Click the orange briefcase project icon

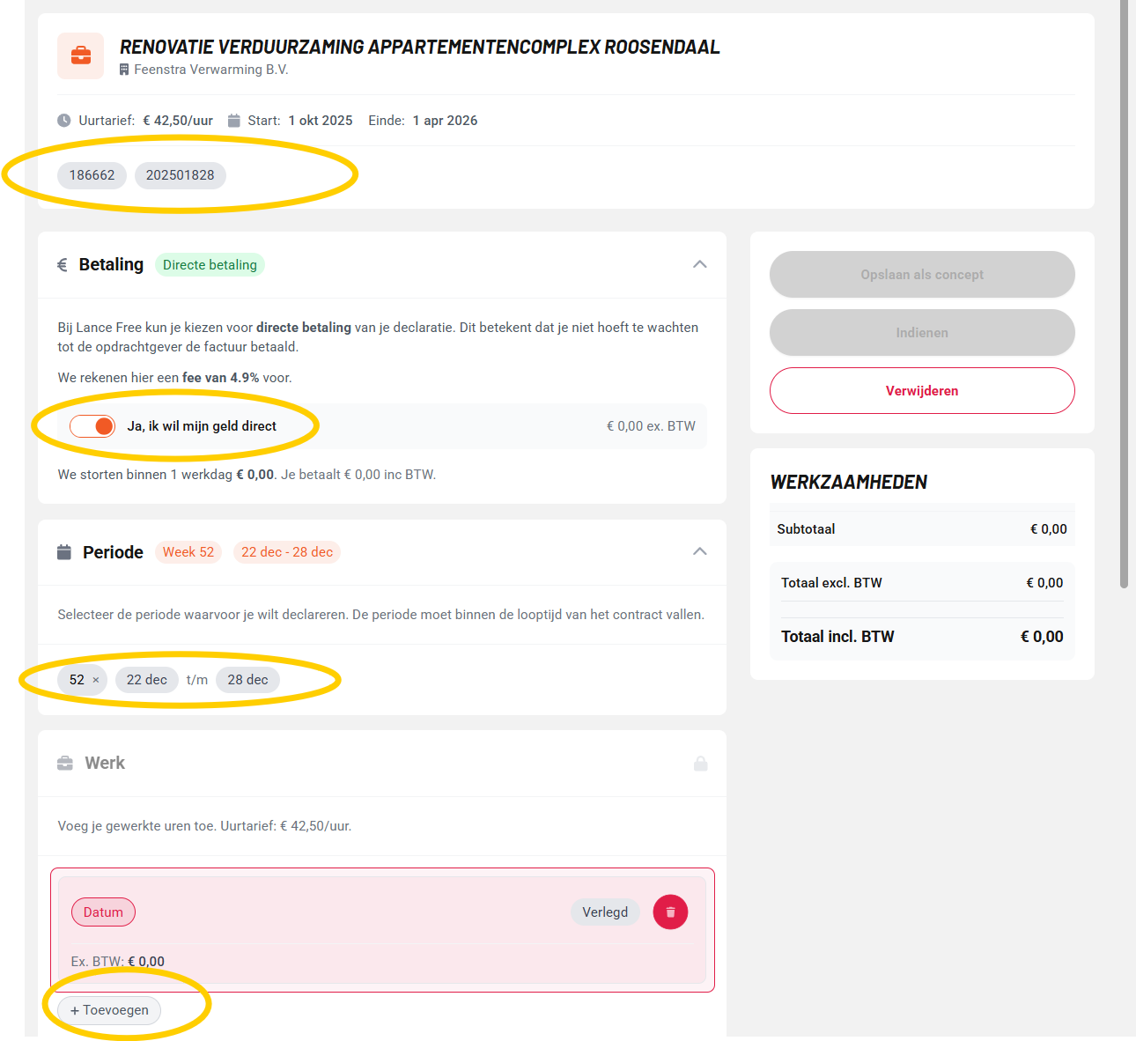(x=81, y=55)
